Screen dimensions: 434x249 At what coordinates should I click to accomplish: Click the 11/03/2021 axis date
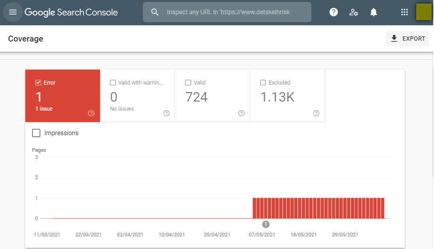(47, 235)
